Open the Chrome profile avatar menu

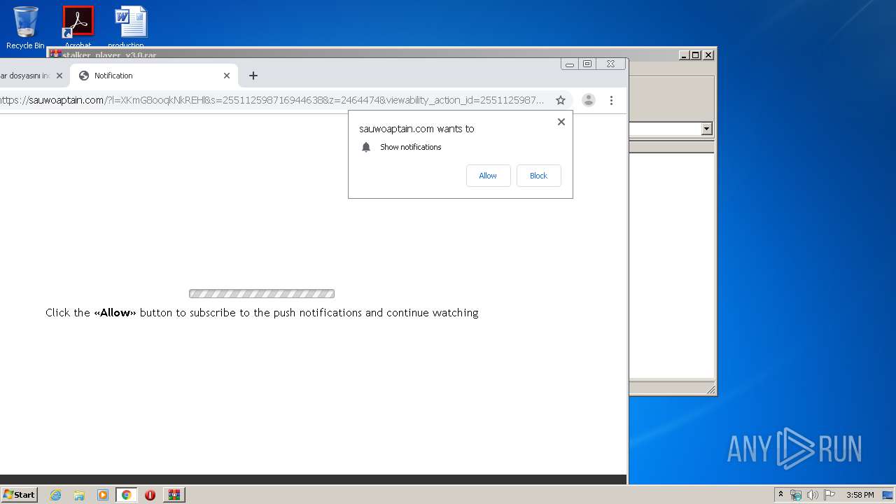[x=589, y=100]
